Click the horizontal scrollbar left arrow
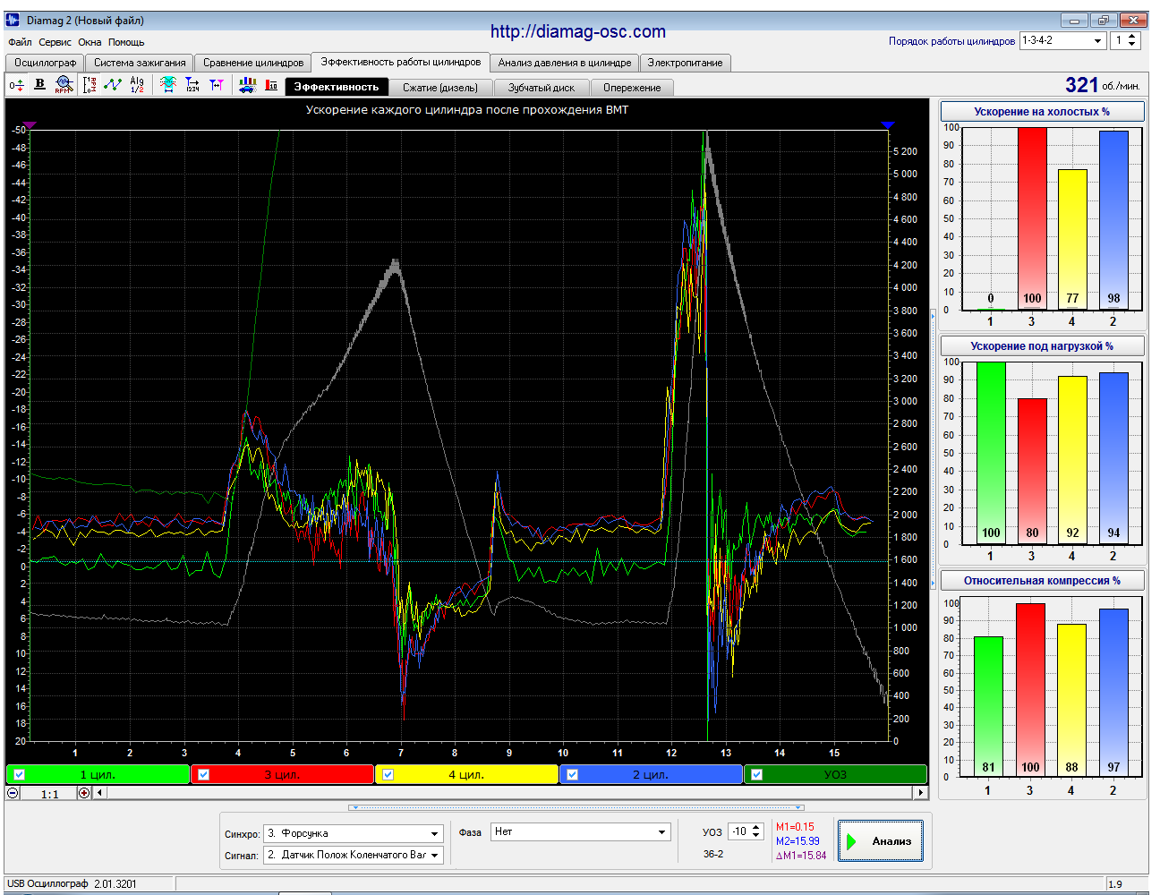This screenshot has width=1160, height=895. point(99,793)
